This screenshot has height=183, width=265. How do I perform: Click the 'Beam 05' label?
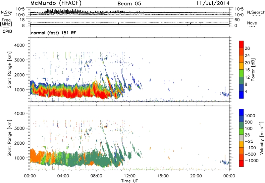coord(129,4)
